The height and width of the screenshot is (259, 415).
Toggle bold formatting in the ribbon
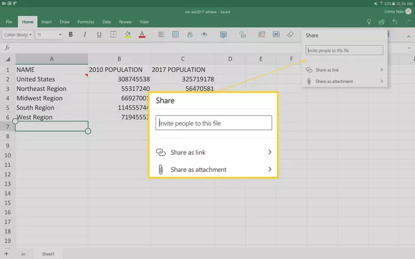pyautogui.click(x=71, y=35)
